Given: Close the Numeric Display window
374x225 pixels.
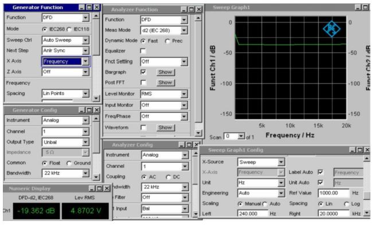Looking at the screenshot, I should [107, 188].
